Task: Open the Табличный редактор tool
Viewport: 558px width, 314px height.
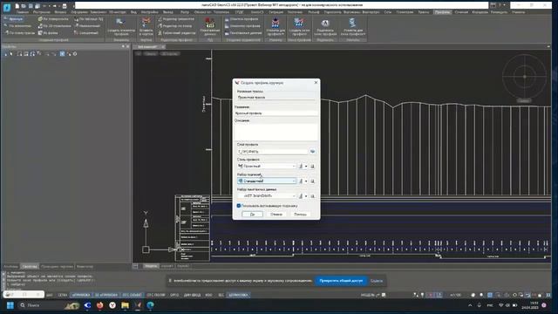Action: (x=177, y=33)
